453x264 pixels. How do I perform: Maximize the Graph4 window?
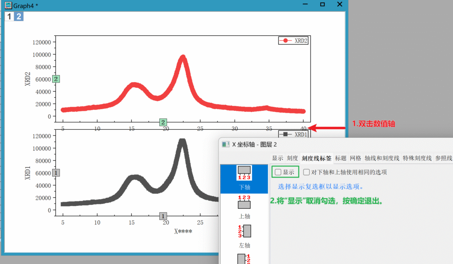(x=322, y=4)
